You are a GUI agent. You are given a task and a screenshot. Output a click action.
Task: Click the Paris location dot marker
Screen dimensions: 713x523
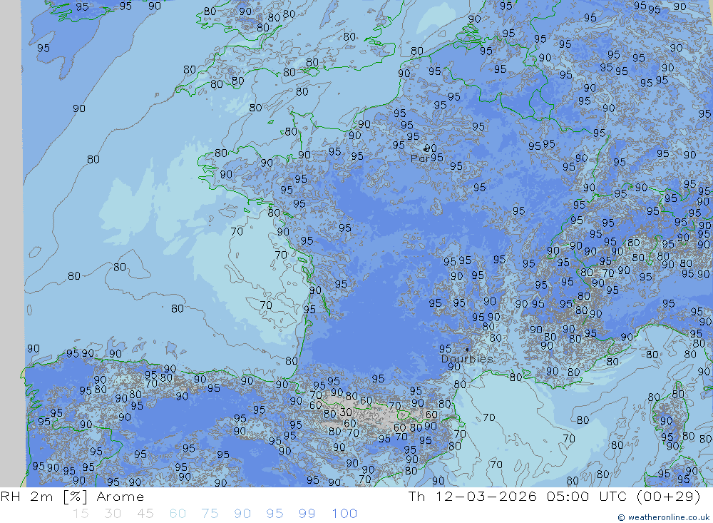coord(425,149)
